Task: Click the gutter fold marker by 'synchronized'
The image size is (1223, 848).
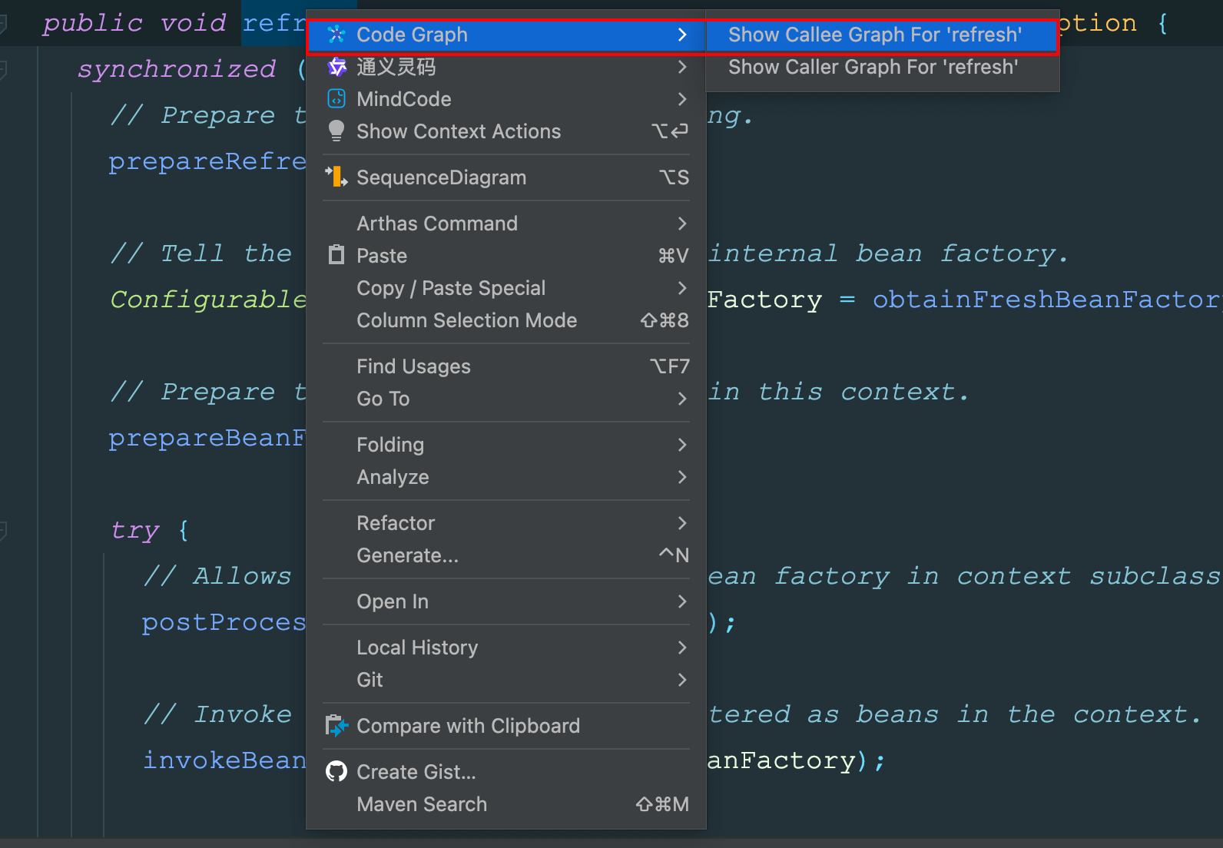Action: click(3, 70)
